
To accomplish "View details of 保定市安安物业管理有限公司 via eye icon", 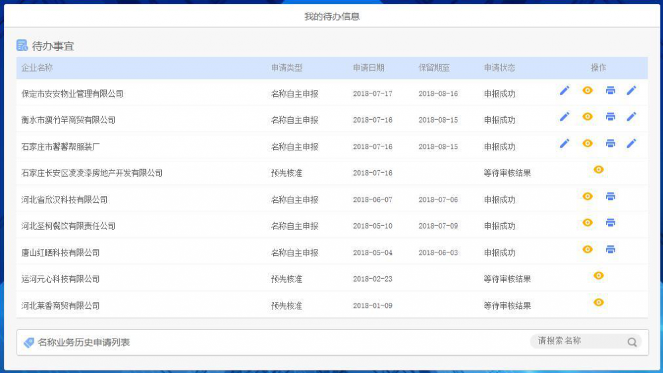I will click(587, 91).
